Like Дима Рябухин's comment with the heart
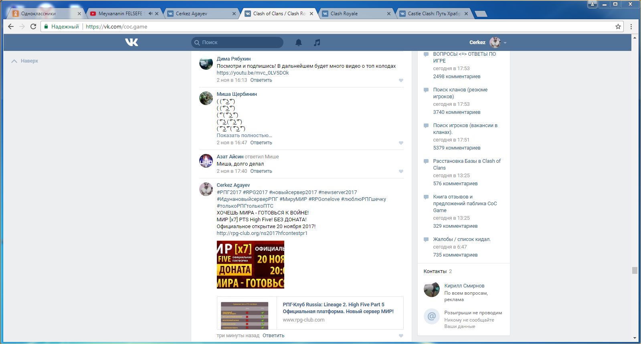The image size is (641, 344). 401,80
